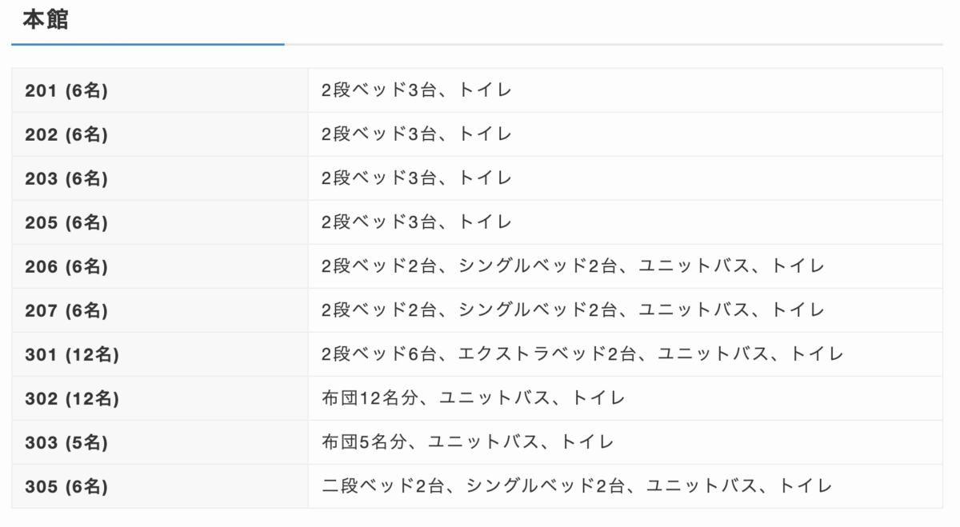Select room 202 (6名) row label
This screenshot has height=527, width=960.
(x=66, y=135)
